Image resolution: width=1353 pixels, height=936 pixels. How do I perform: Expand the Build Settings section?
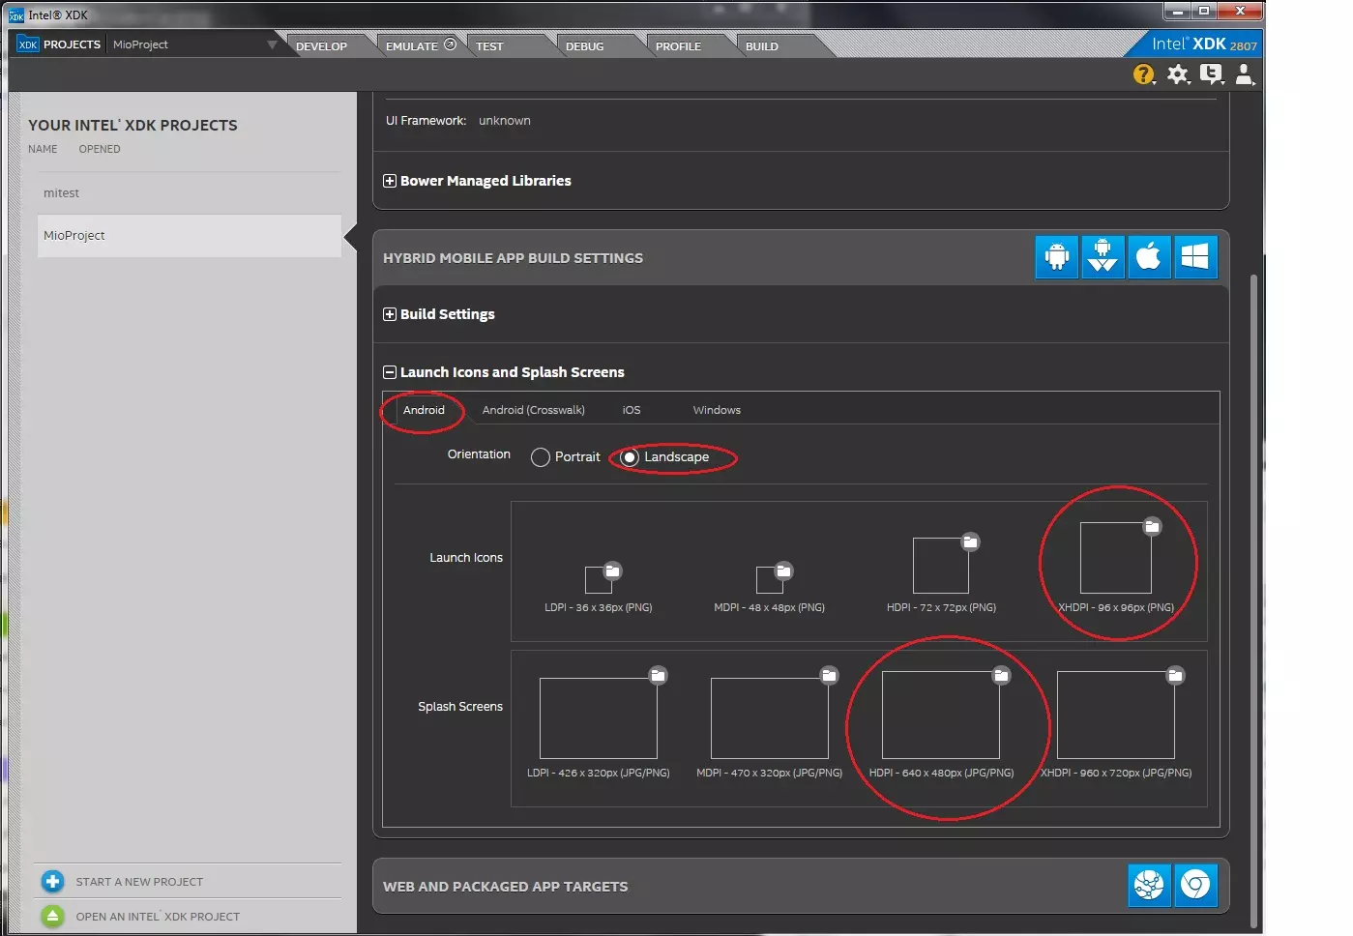coord(390,314)
